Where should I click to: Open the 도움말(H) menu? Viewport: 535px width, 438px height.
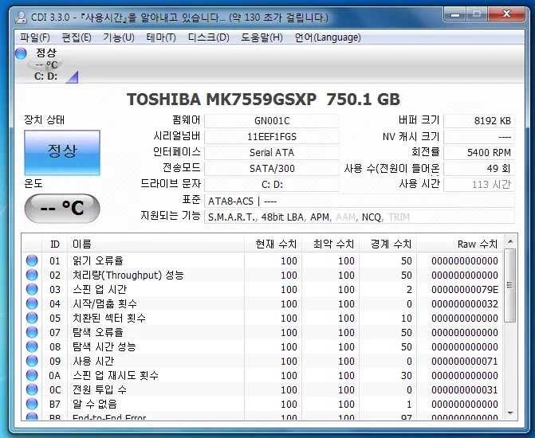coord(262,37)
